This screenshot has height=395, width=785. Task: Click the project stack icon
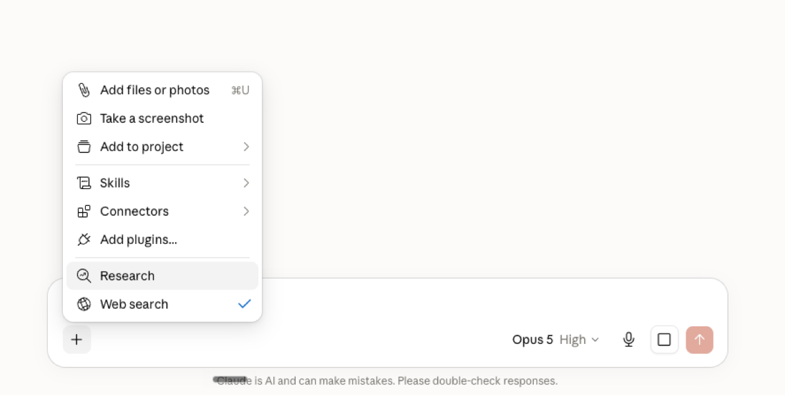(84, 146)
